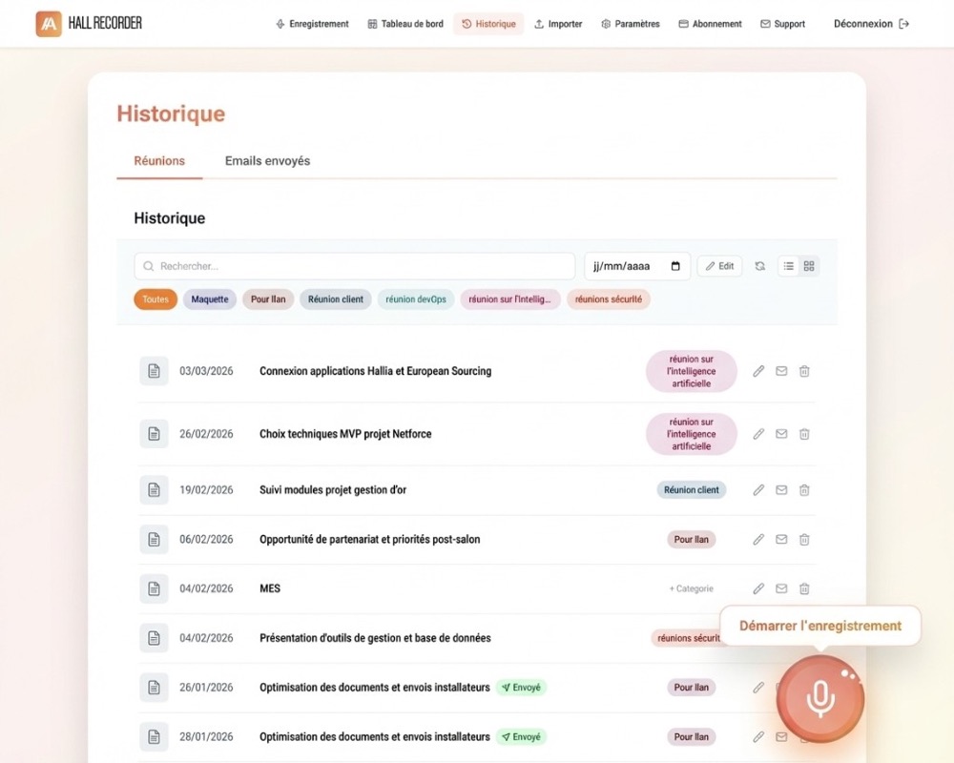The width and height of the screenshot is (954, 763).
Task: Click Pour Ilan tag on Opportunité row
Action: pyautogui.click(x=691, y=539)
